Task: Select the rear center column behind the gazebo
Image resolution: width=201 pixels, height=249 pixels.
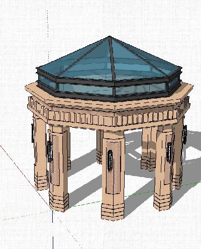Action: tap(99, 147)
